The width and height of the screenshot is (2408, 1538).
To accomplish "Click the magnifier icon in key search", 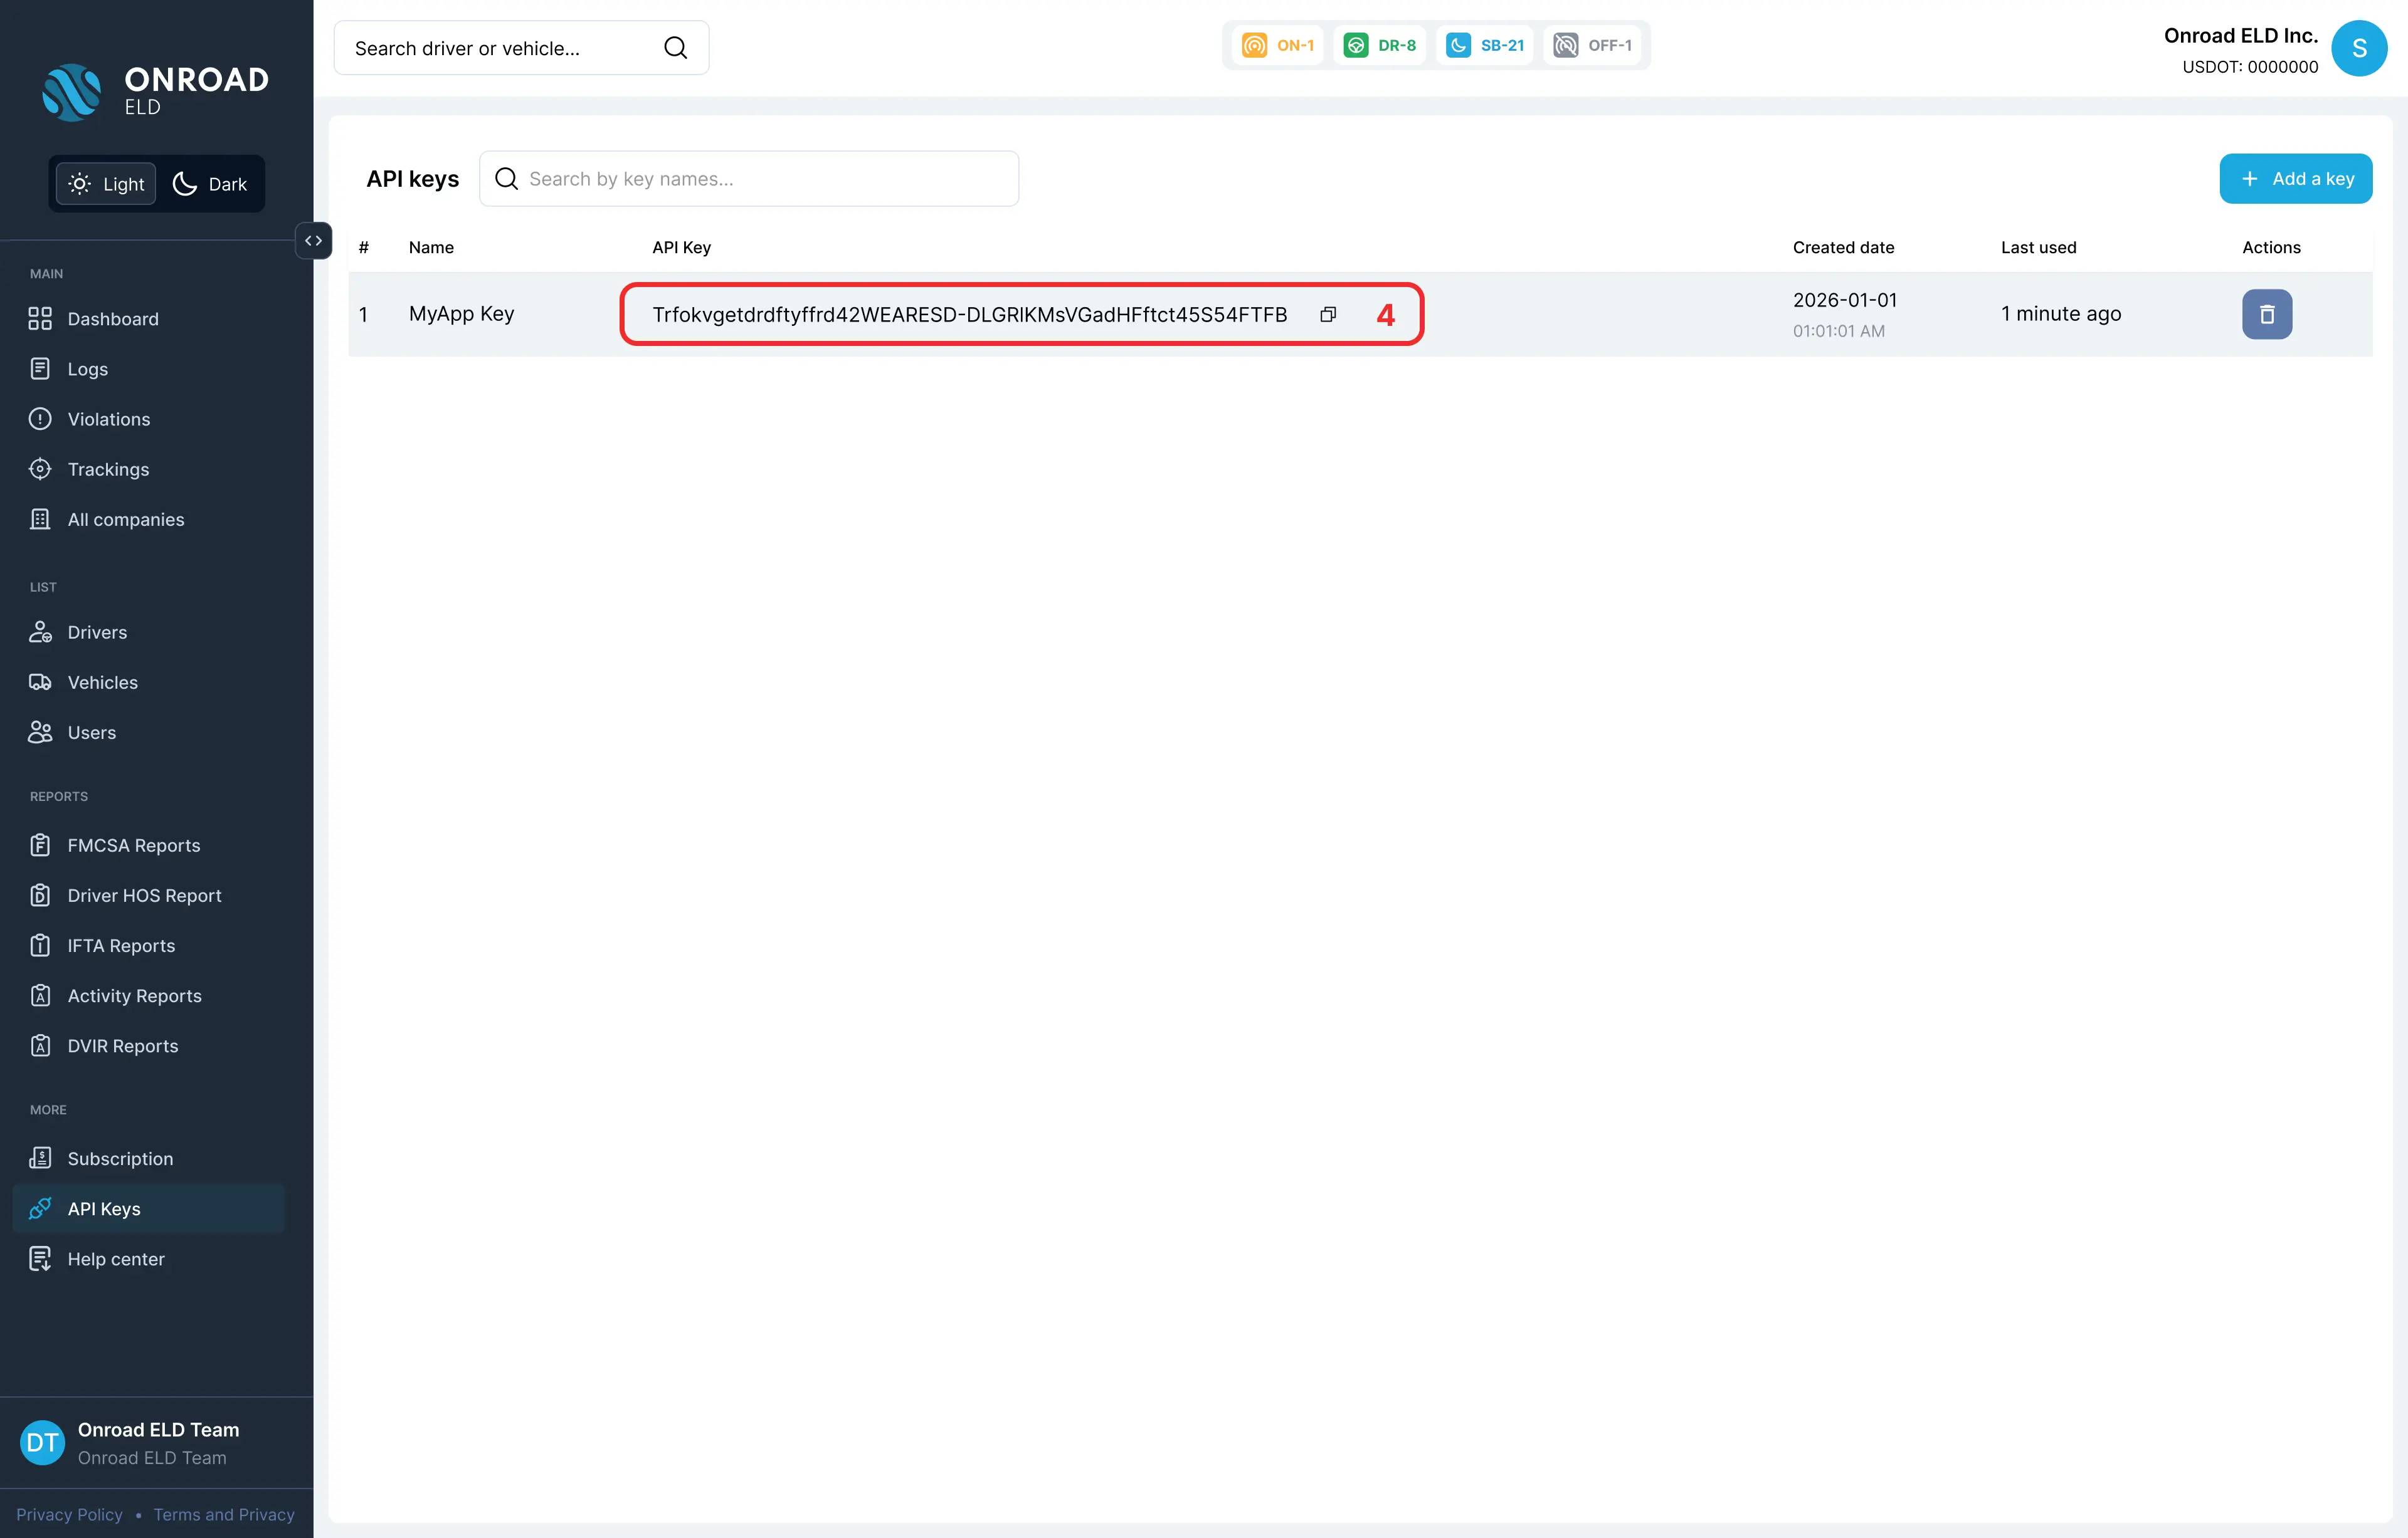I will click(507, 179).
